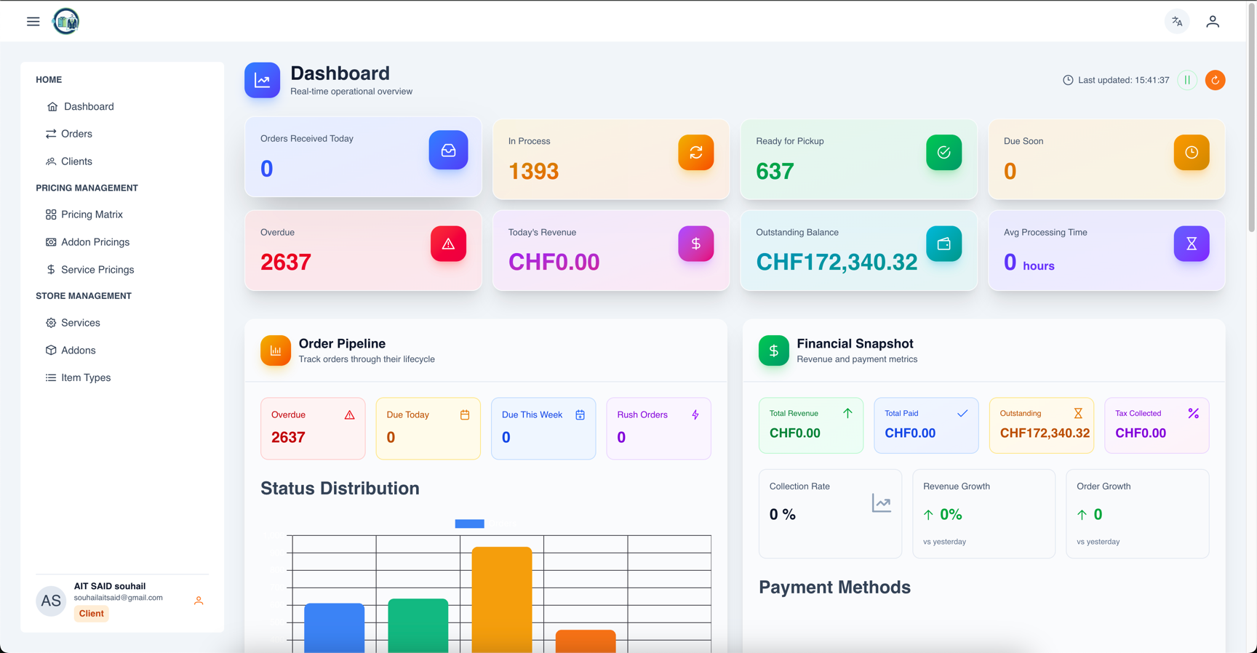Viewport: 1257px width, 653px height.
Task: Click the Status Distribution heading
Action: pyautogui.click(x=340, y=489)
